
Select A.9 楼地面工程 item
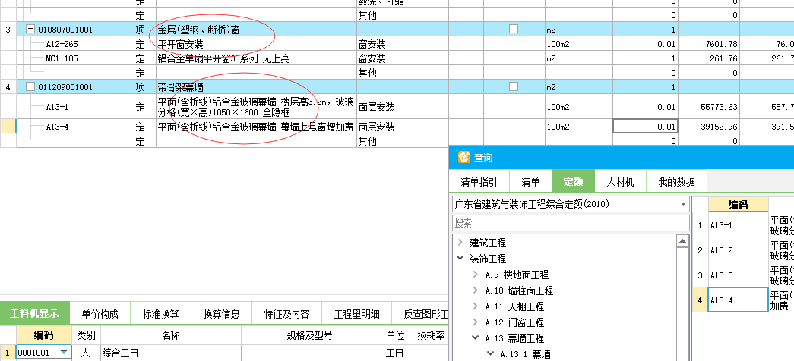[x=517, y=275]
